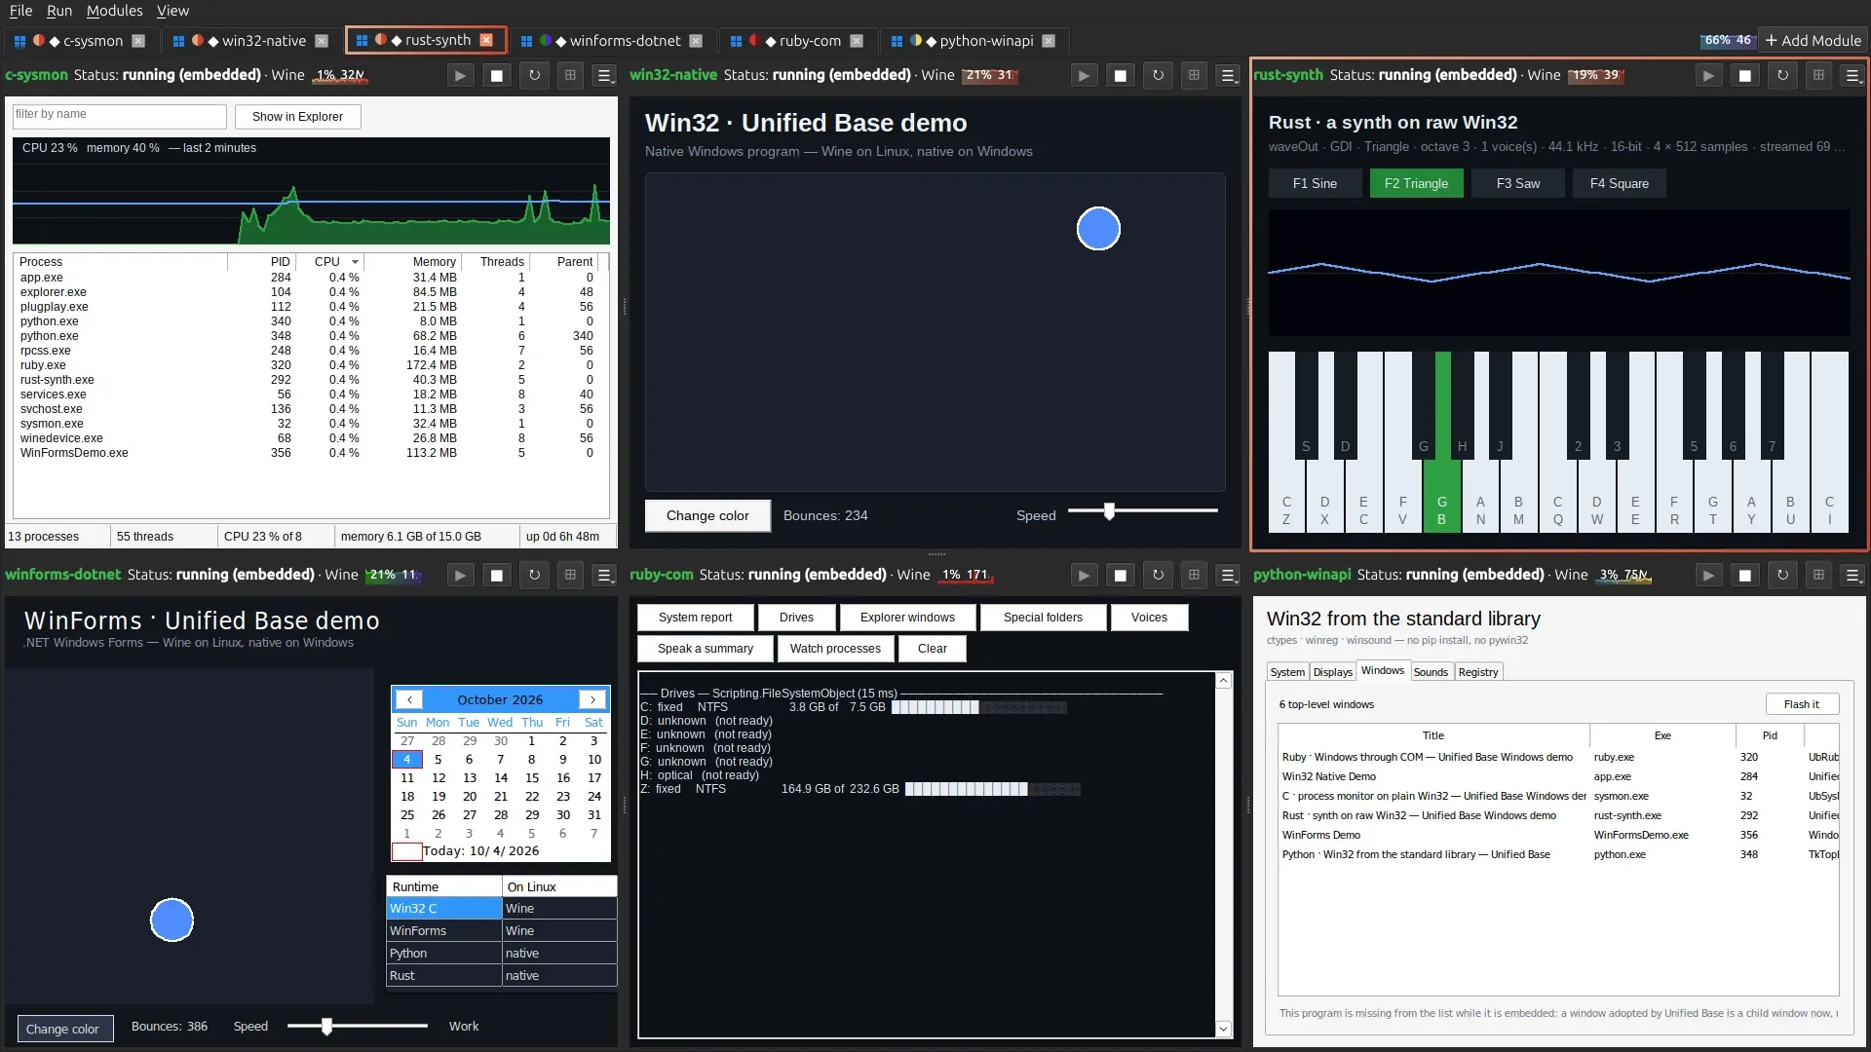Switch to Sounds tab in python-winapi

[x=1430, y=672]
